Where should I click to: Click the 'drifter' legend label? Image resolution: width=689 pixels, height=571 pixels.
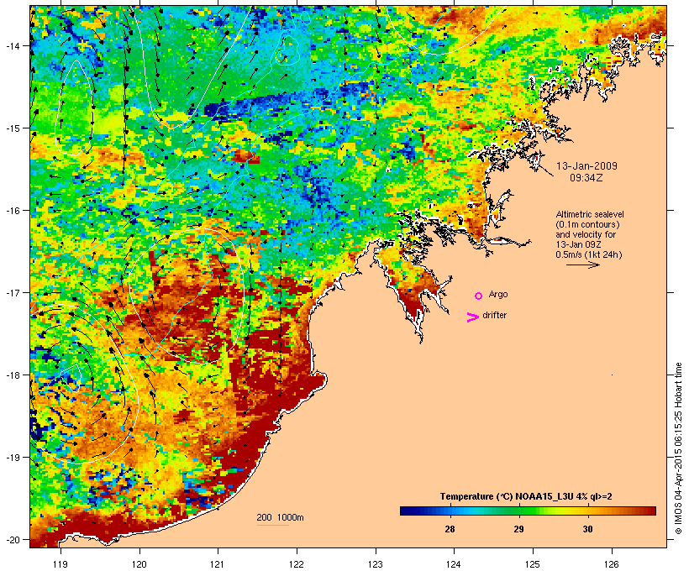tap(494, 315)
